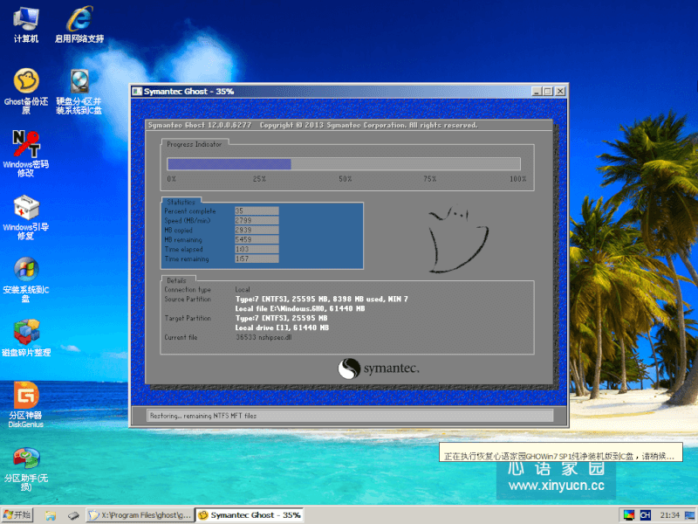Click the MB copied value 2939
Screen dimensions: 698x524
click(x=257, y=230)
